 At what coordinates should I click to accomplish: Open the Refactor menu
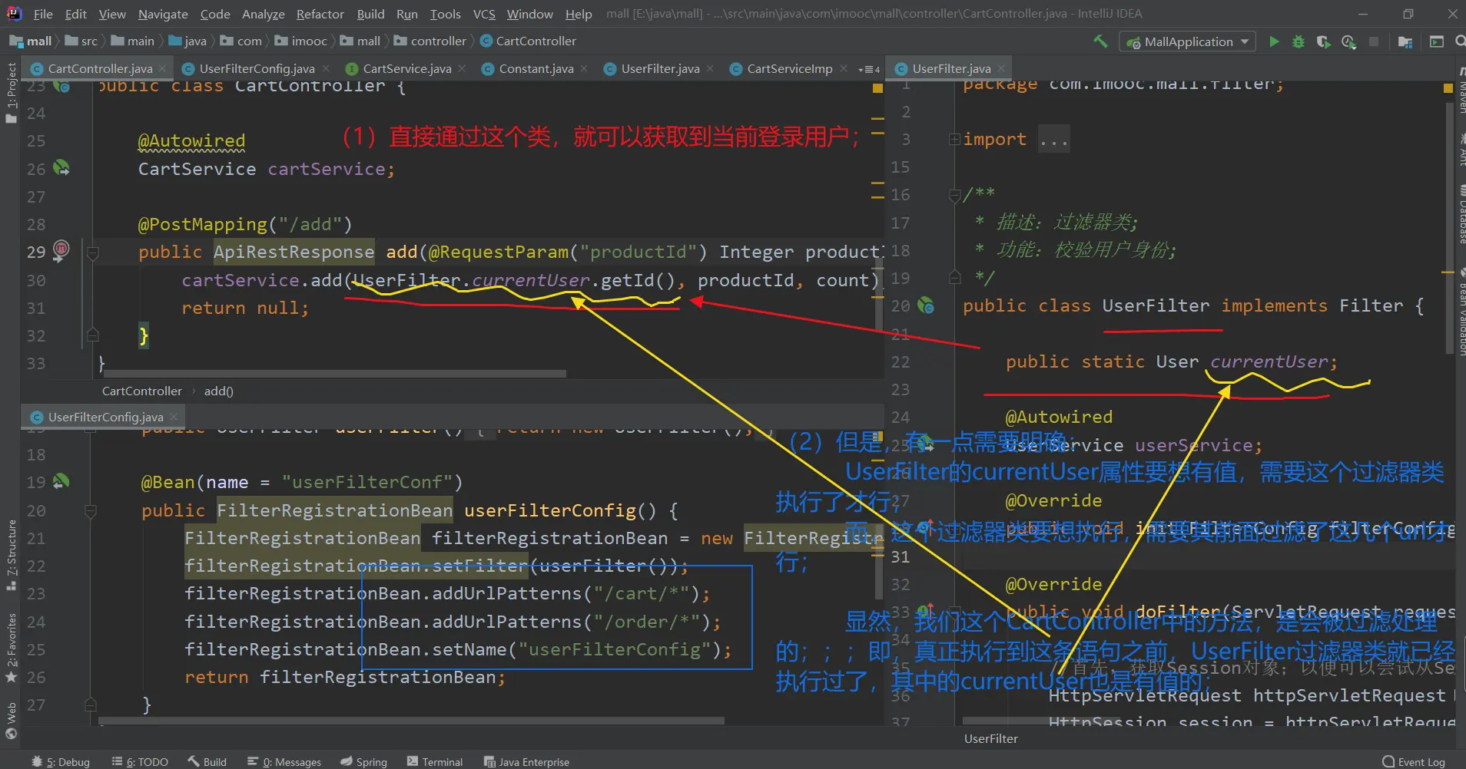coord(320,14)
